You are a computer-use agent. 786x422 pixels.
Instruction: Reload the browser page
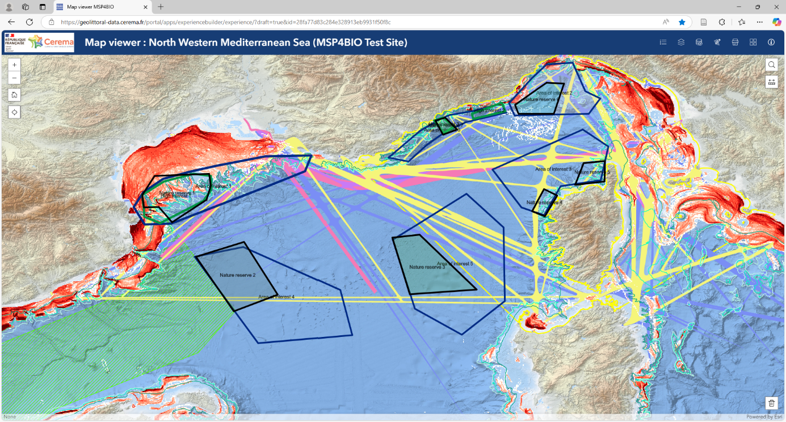pos(30,22)
